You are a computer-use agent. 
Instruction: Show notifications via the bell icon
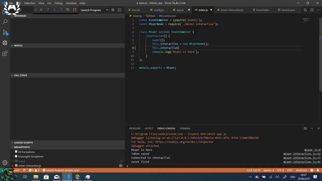(317, 170)
